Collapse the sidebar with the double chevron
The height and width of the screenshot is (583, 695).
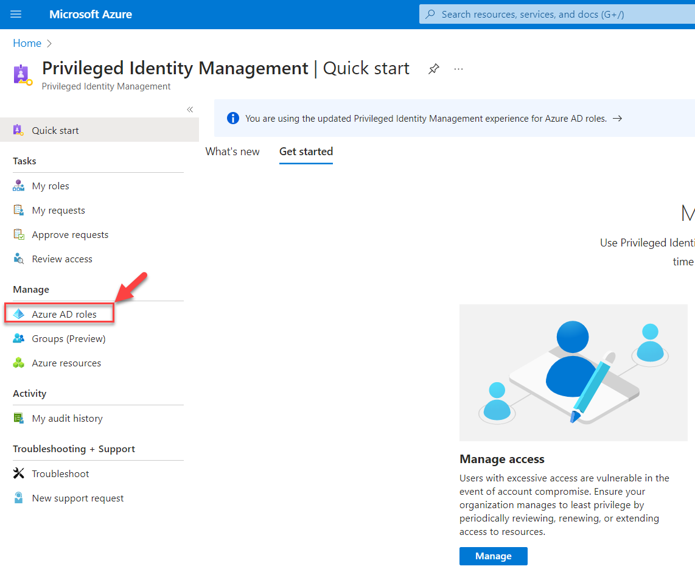point(189,110)
